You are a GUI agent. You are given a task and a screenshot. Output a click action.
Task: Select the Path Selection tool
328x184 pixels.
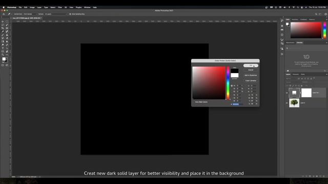coord(7,48)
